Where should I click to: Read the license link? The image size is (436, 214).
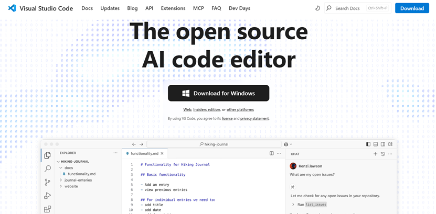[x=227, y=118]
